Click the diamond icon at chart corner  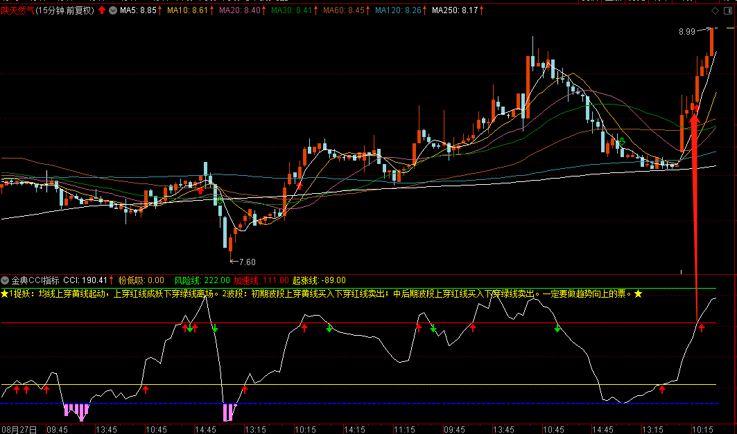click(715, 11)
